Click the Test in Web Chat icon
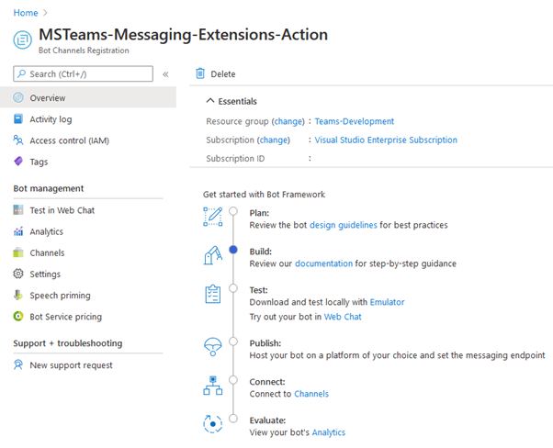Image resolution: width=553 pixels, height=448 pixels. coord(19,210)
